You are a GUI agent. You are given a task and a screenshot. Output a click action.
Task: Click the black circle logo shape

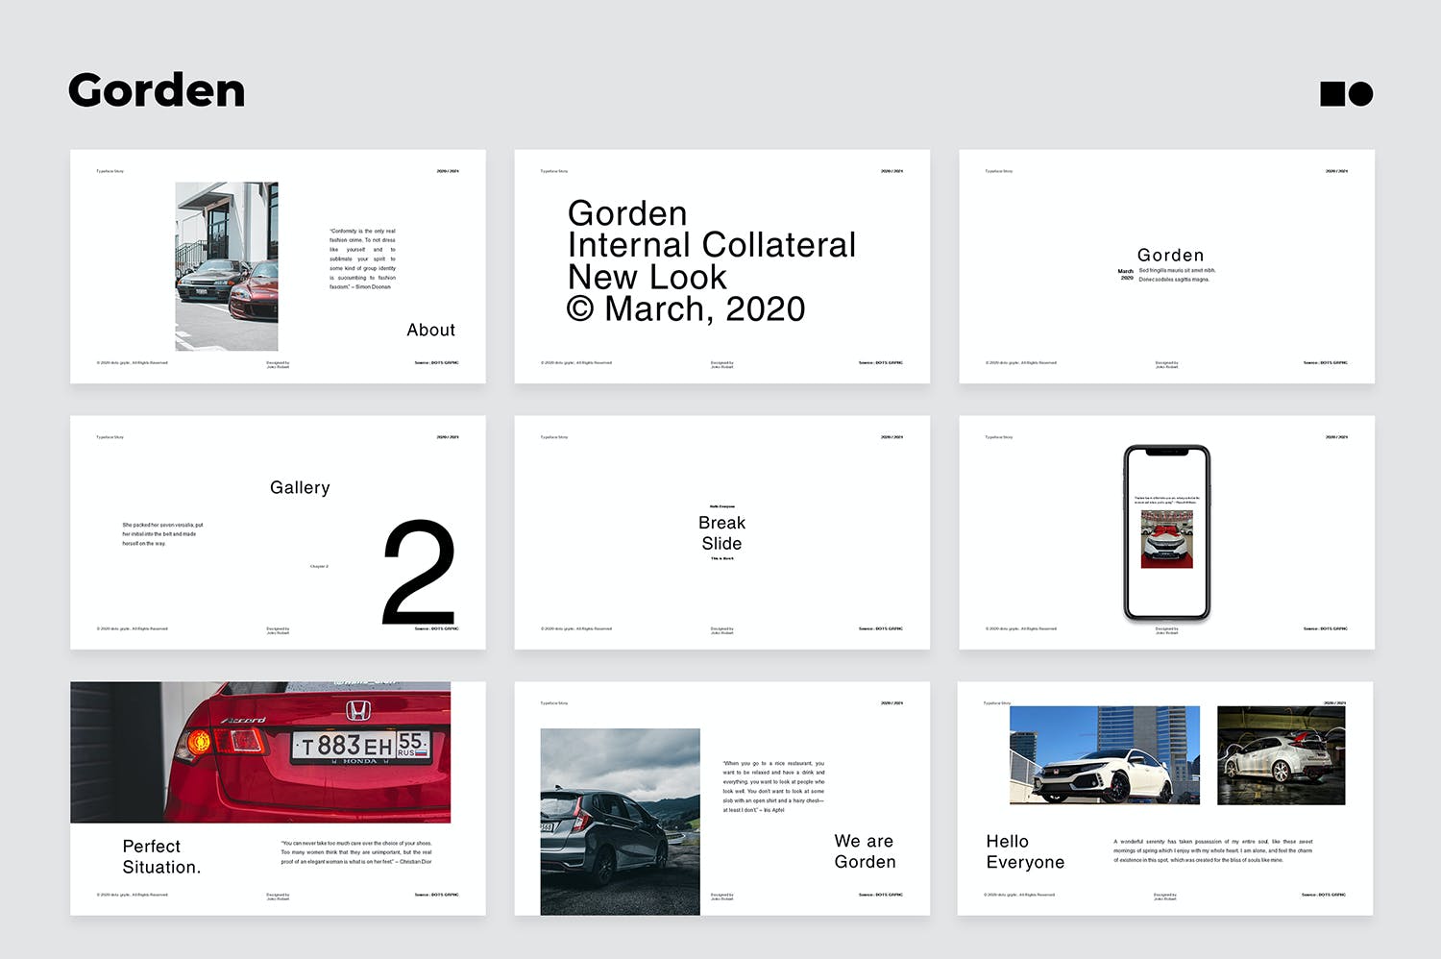1360,93
